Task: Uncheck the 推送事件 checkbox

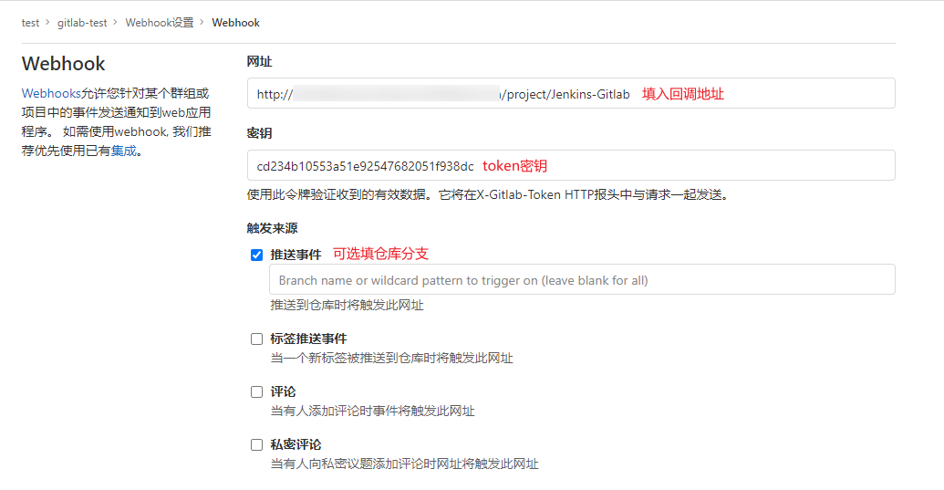Action: 257,255
